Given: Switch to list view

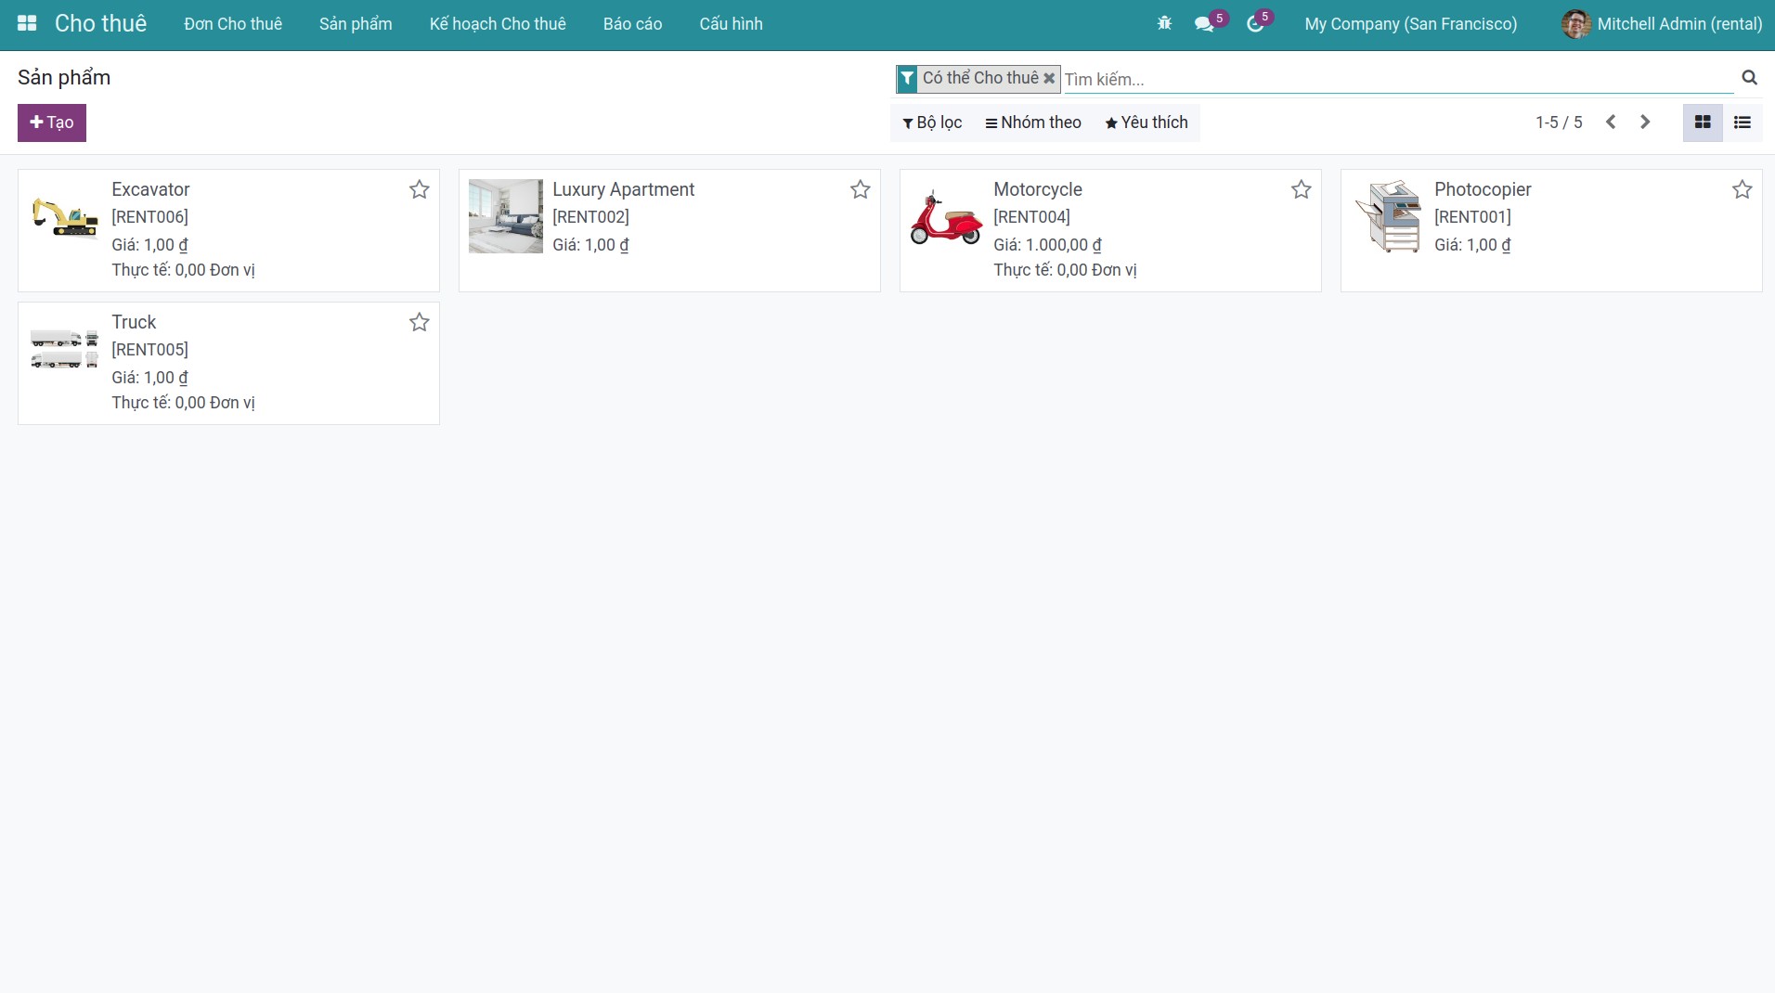Looking at the screenshot, I should [x=1743, y=123].
